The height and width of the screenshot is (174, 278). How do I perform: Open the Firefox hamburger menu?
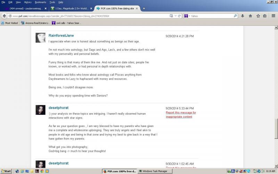[273, 16]
